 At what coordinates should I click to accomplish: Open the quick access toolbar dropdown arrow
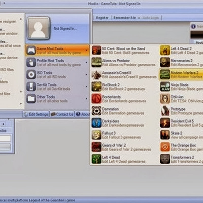pyautogui.click(x=4, y=3)
